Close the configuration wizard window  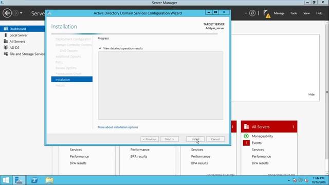(x=224, y=12)
